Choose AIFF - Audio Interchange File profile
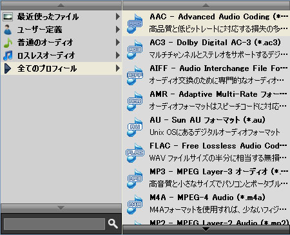This screenshot has width=290, height=235. pos(206,75)
